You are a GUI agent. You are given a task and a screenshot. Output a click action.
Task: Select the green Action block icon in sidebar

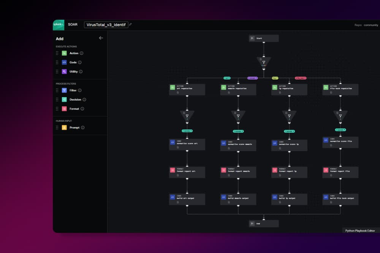[x=64, y=53]
